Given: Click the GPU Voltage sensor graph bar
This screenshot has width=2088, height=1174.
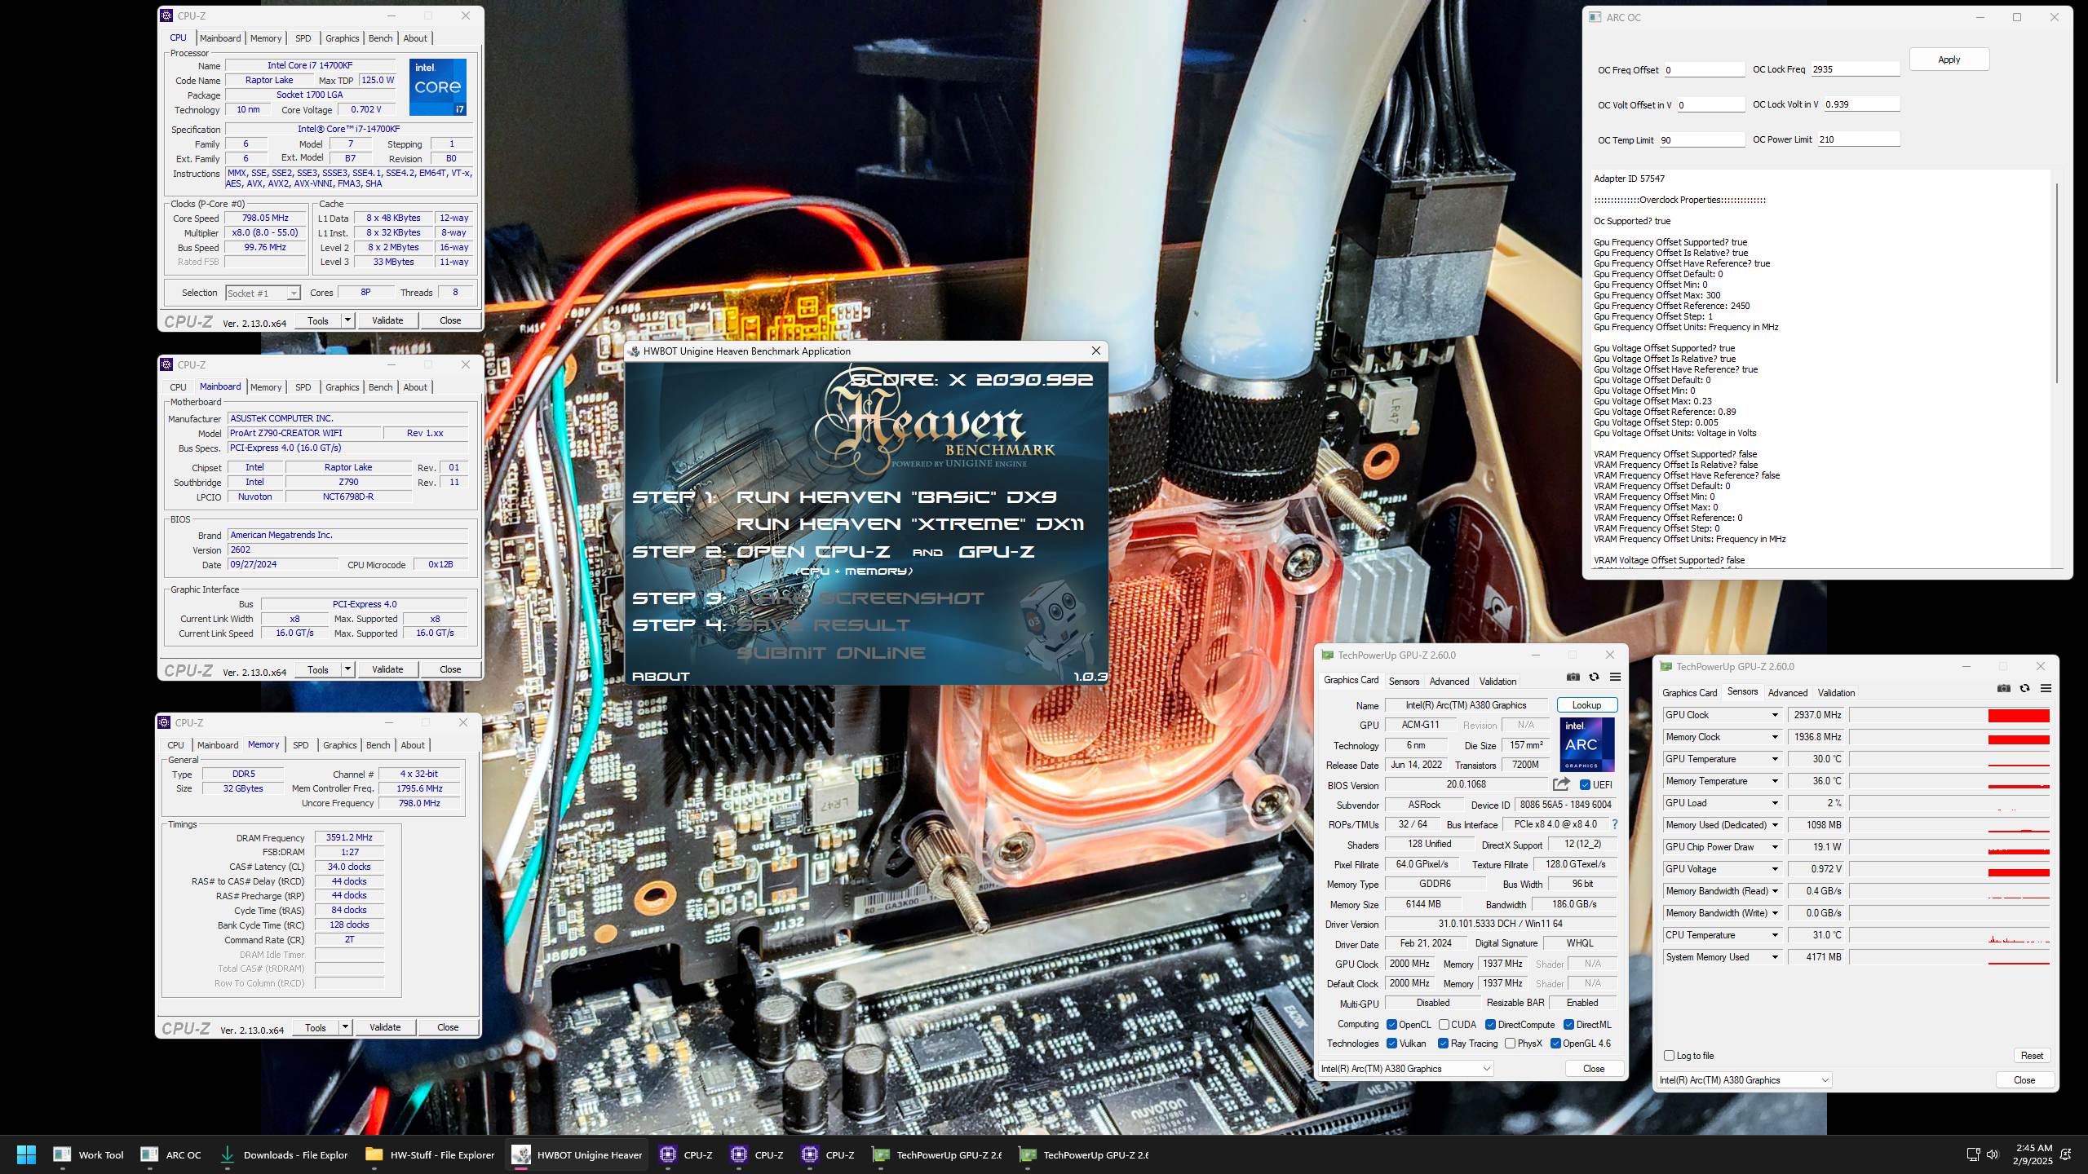Looking at the screenshot, I should click(1949, 869).
